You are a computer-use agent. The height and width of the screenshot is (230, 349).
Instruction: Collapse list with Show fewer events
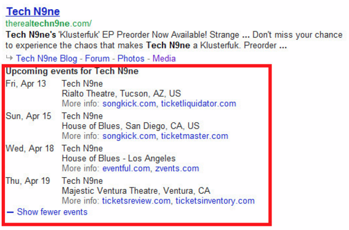click(52, 212)
